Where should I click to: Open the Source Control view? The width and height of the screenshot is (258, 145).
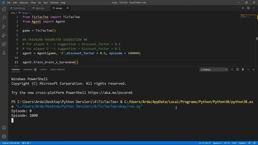coord(4,27)
